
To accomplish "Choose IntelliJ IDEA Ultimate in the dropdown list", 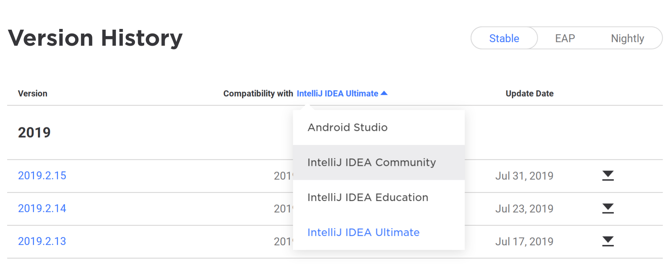I will coord(363,233).
